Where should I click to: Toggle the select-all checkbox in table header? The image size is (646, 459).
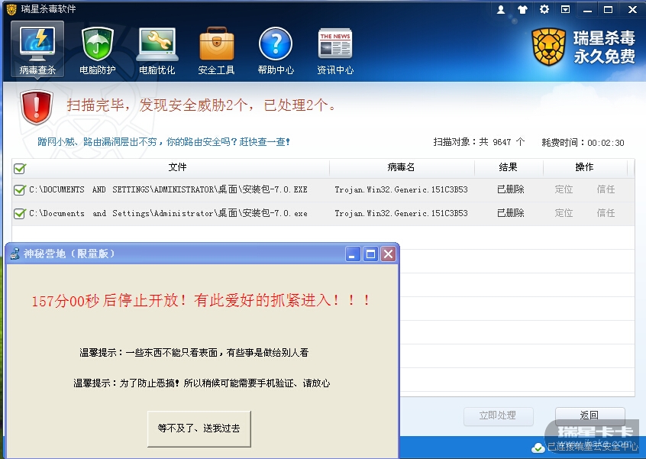click(x=19, y=168)
